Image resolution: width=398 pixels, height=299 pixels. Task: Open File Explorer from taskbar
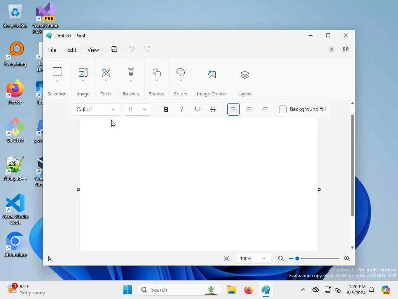[x=232, y=290]
